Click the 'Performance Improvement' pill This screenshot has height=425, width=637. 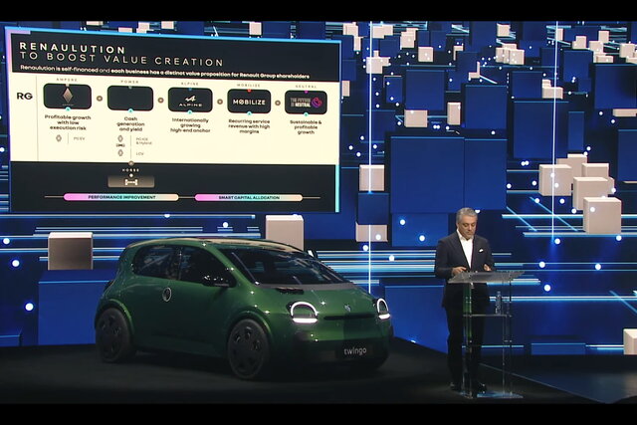pos(121,197)
